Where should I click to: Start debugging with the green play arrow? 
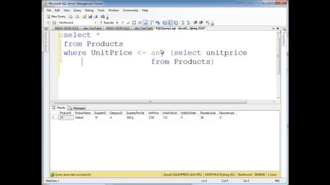[117, 23]
